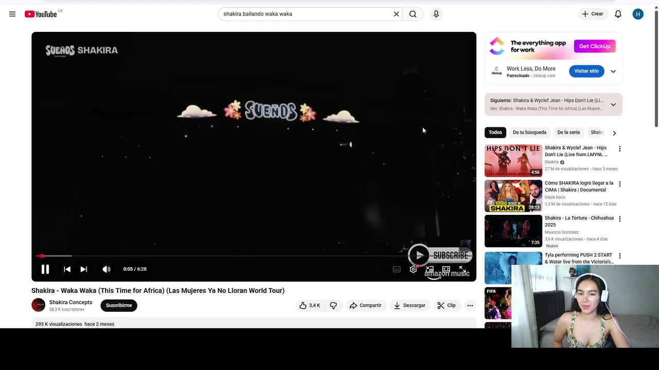
Task: Open options for Tyla video
Action: coord(620,256)
